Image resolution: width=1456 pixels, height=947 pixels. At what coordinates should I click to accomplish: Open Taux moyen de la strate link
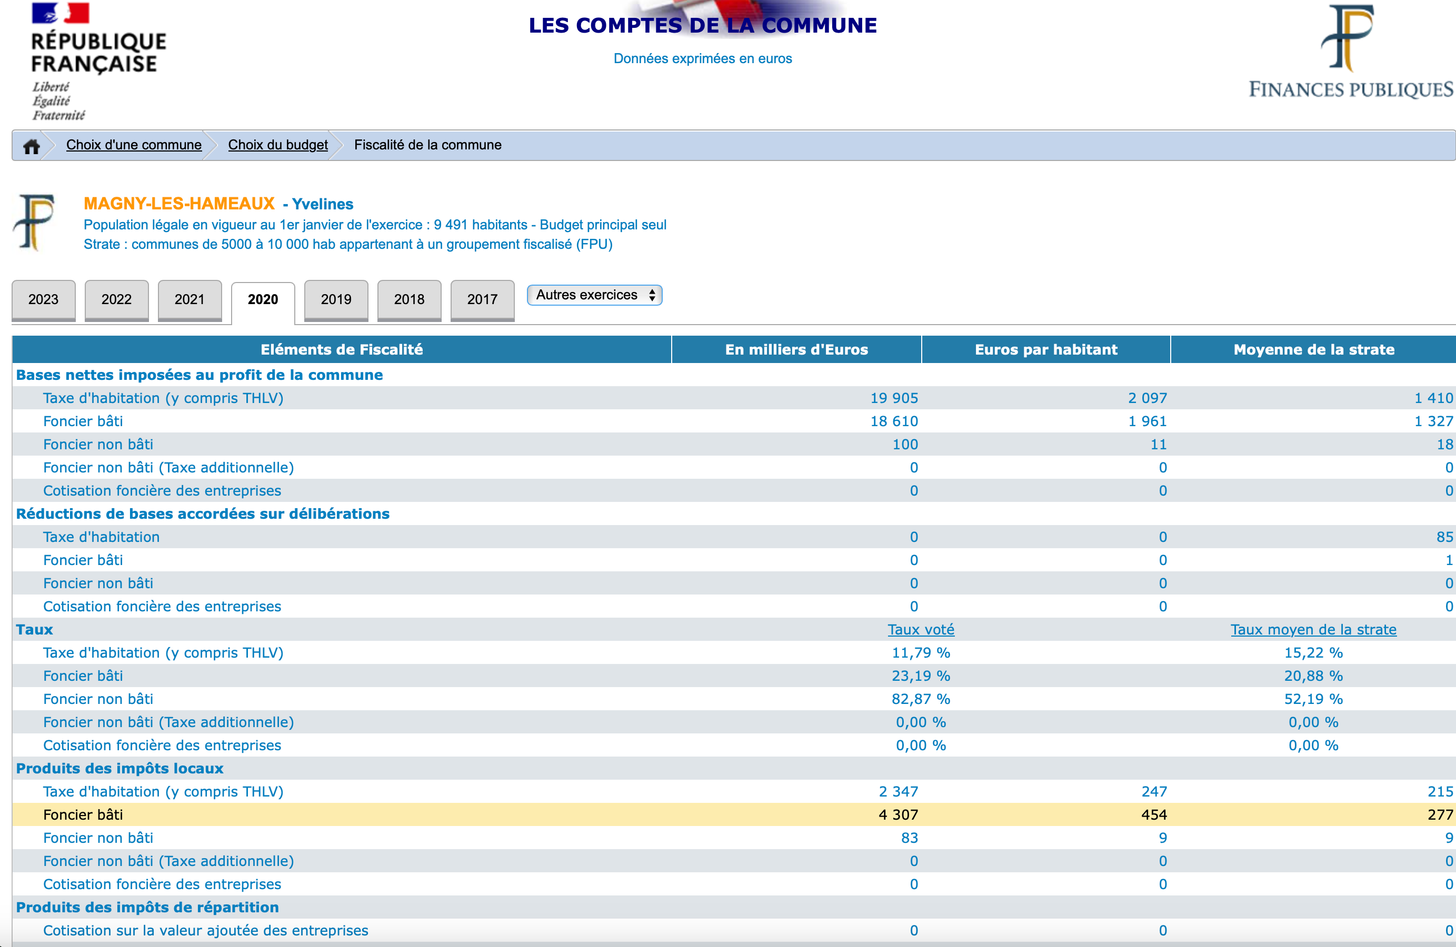point(1313,630)
